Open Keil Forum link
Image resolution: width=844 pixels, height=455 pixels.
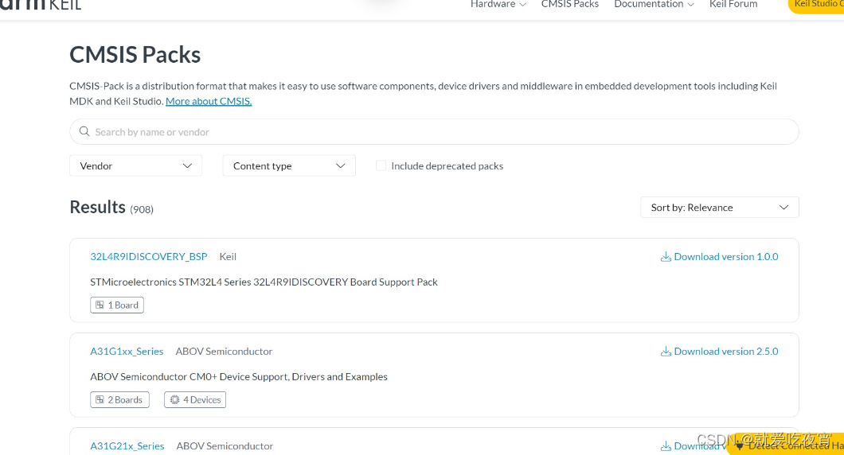pyautogui.click(x=733, y=4)
